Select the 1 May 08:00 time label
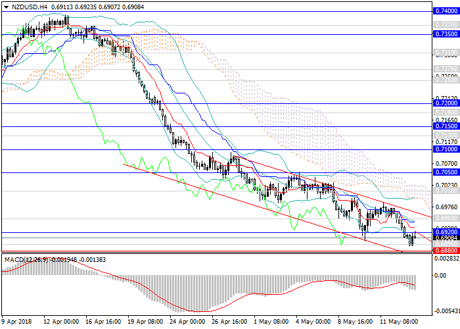This screenshot has width=460, height=329. tap(271, 322)
